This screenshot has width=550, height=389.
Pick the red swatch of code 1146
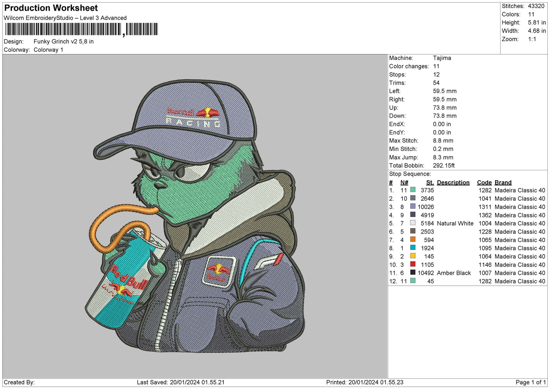pos(413,264)
